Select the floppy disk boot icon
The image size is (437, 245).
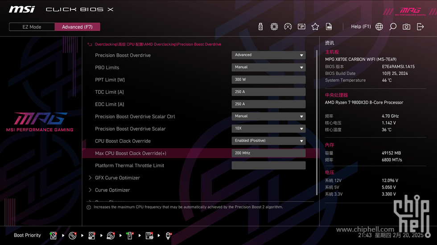[149, 236]
